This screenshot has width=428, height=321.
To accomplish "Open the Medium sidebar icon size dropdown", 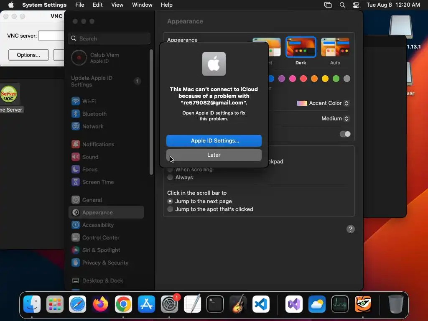I will (336, 119).
